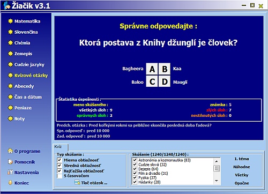Click the notepad icon beside Pomocník
The image size is (268, 194).
coord(10,162)
